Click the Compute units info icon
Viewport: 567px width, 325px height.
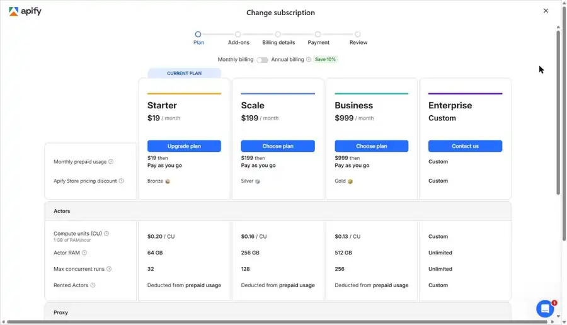(106, 234)
